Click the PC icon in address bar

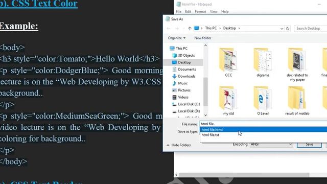[x=197, y=28]
